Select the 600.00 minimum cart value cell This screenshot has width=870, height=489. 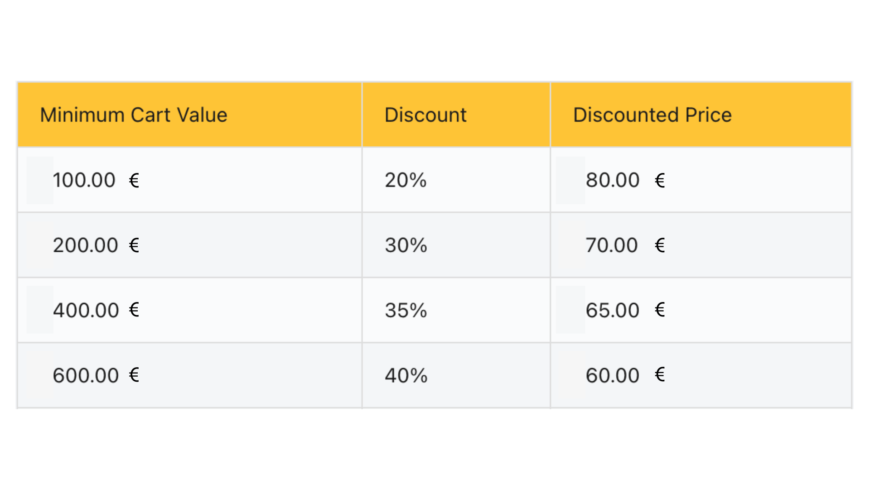(x=189, y=375)
